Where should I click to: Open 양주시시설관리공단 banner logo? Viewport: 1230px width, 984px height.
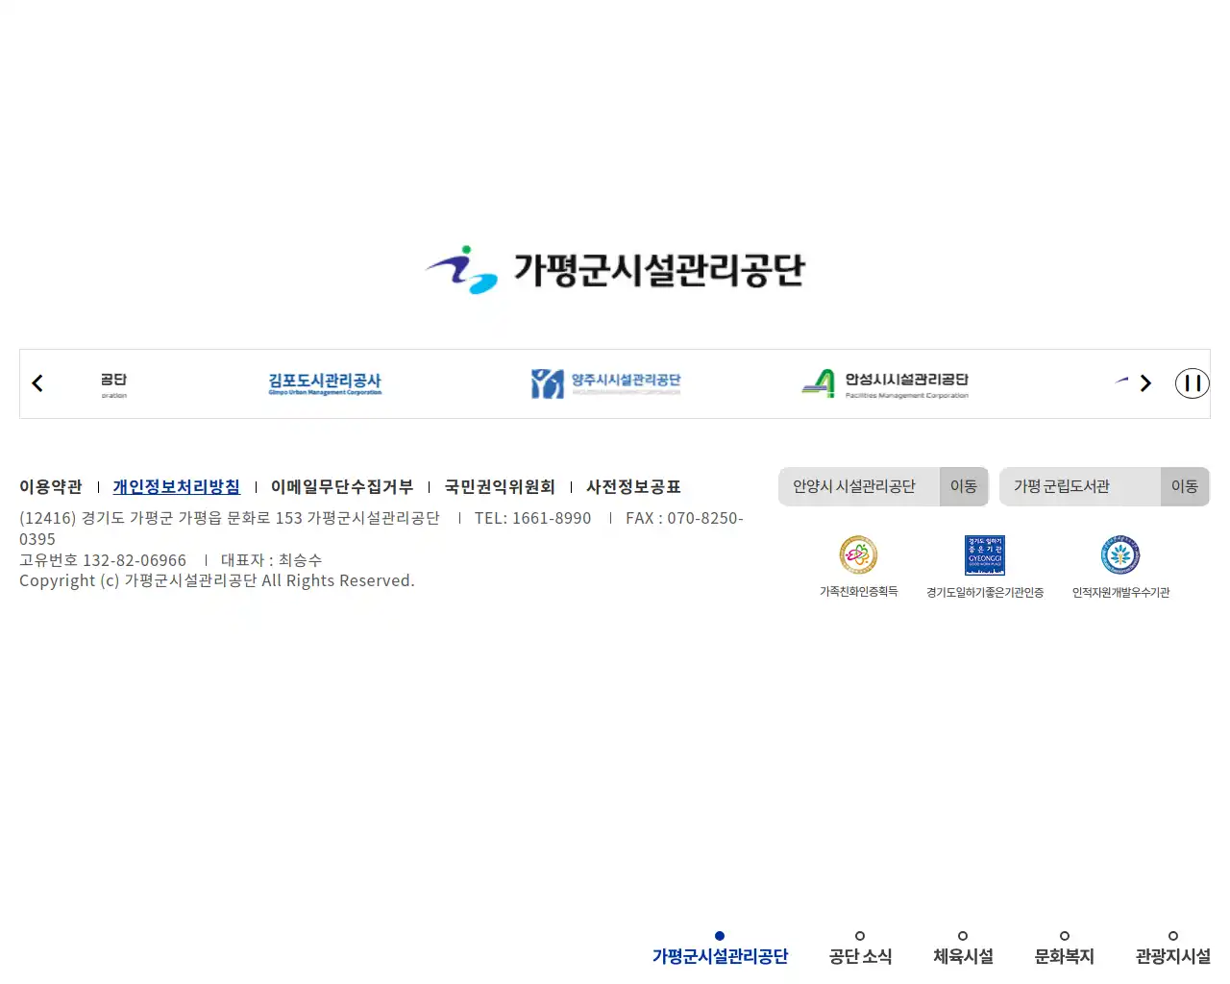(605, 383)
